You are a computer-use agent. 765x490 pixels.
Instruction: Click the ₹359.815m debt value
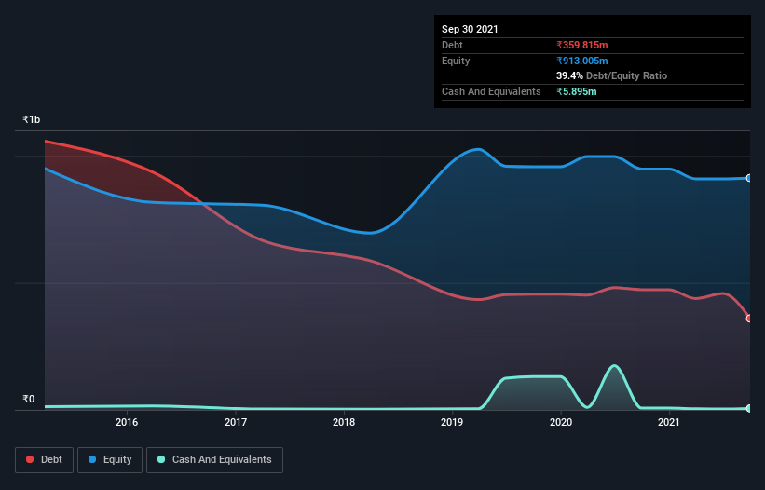click(x=582, y=45)
